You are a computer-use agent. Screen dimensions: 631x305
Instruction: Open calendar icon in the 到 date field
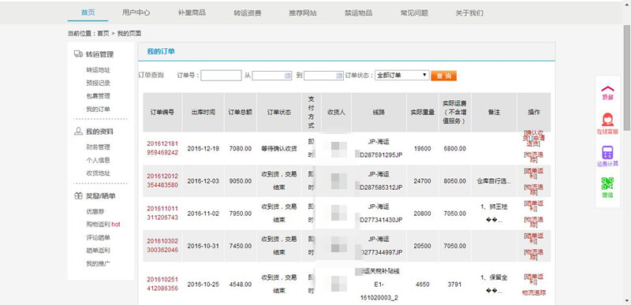339,76
